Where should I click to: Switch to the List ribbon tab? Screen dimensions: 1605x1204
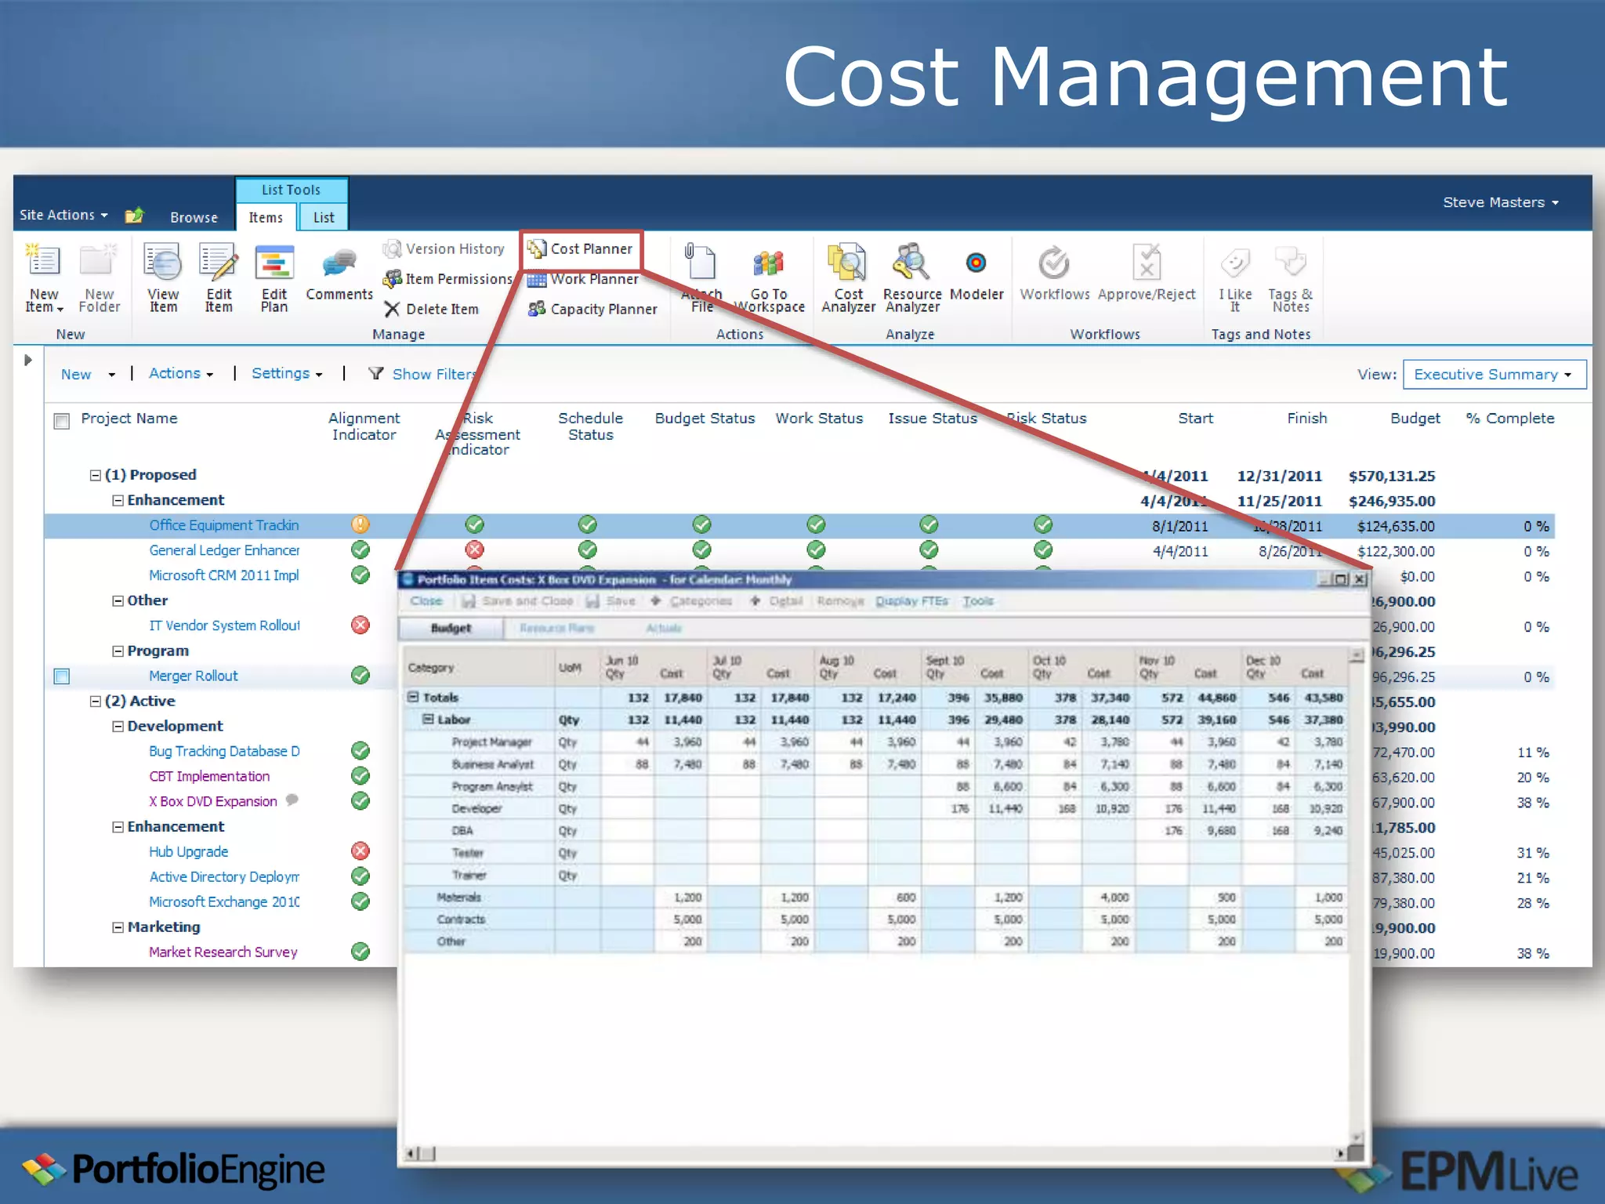[x=324, y=217]
